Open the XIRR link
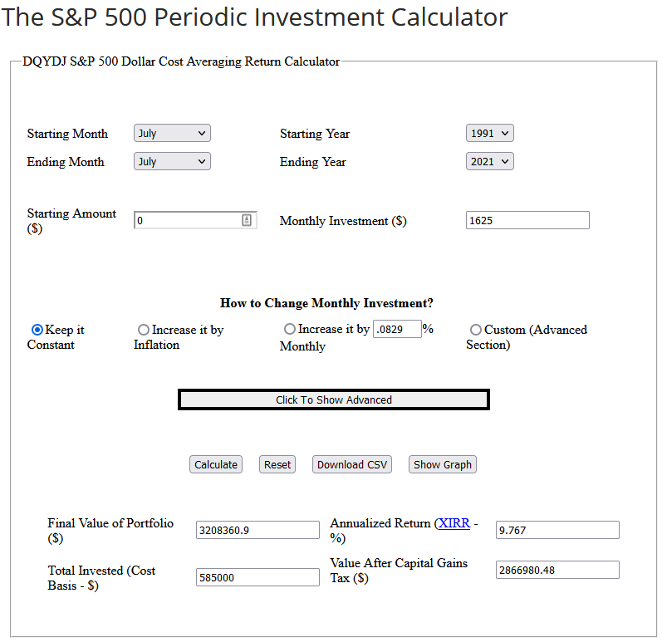Screen dimensions: 662x642 (454, 523)
